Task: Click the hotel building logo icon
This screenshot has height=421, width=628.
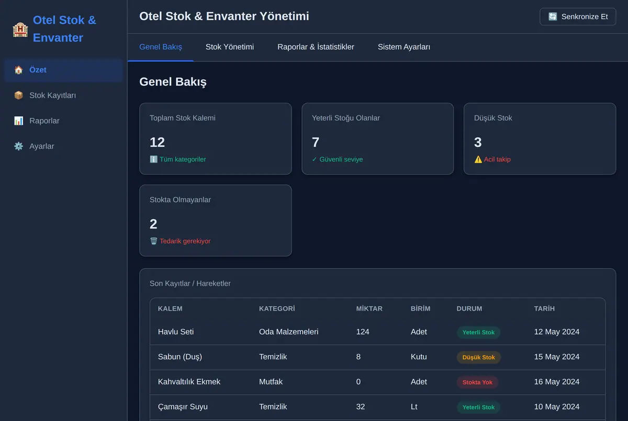Action: pyautogui.click(x=20, y=29)
